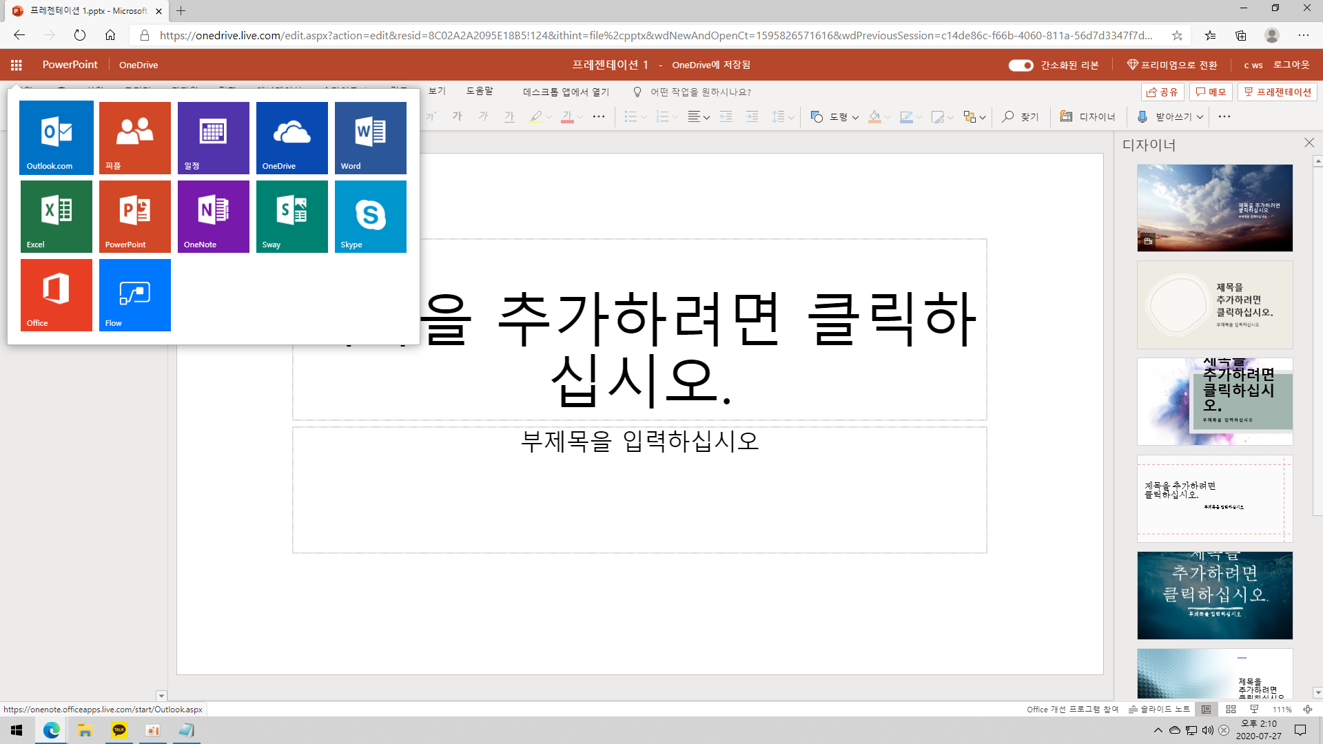1323x744 pixels.
Task: Click the bullet list icon
Action: coord(630,117)
